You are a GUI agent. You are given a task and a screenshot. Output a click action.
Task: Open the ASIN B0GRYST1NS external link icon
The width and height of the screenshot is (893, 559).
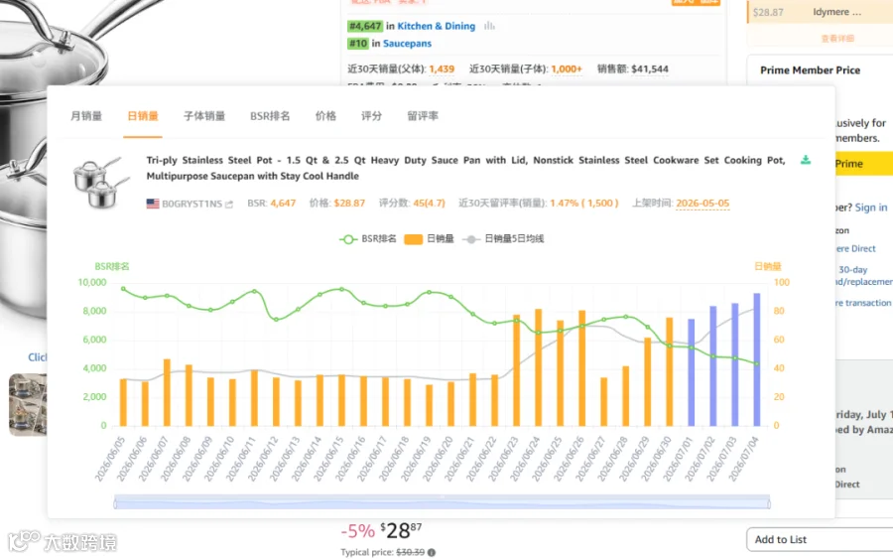point(229,204)
